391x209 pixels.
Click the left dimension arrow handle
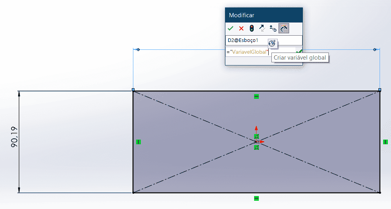tap(138, 50)
